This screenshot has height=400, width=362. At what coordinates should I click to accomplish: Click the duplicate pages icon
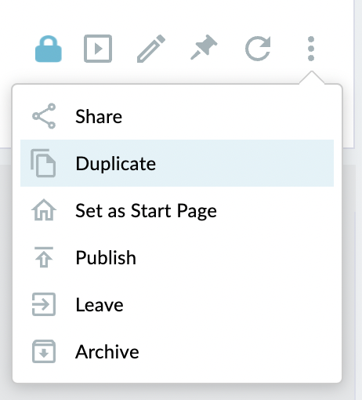click(x=43, y=163)
